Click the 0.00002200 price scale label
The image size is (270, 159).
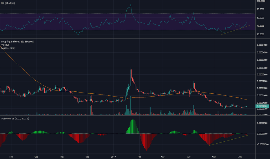pyautogui.click(x=262, y=81)
